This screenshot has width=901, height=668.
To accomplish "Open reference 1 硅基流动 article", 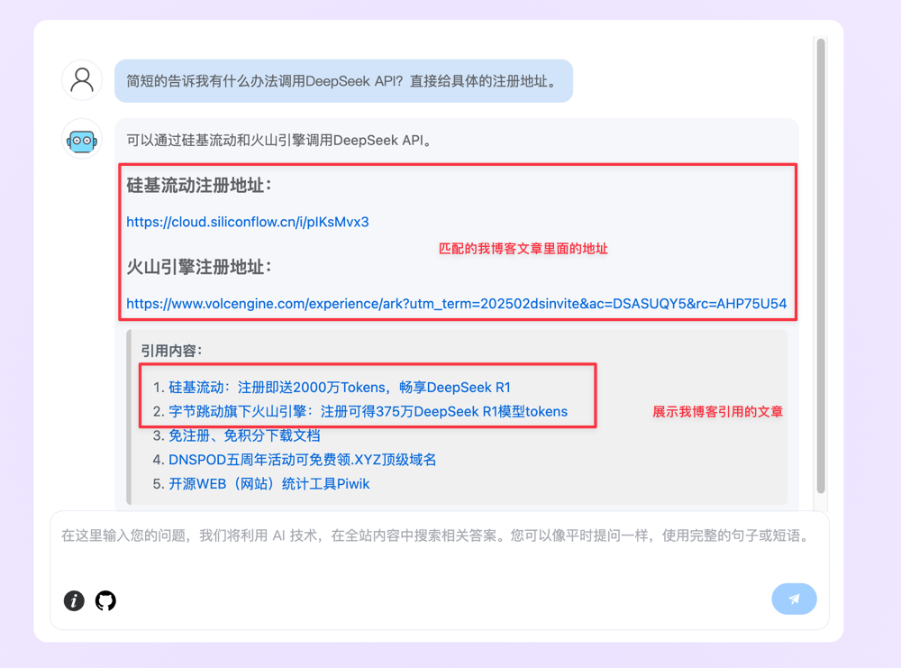I will 340,388.
